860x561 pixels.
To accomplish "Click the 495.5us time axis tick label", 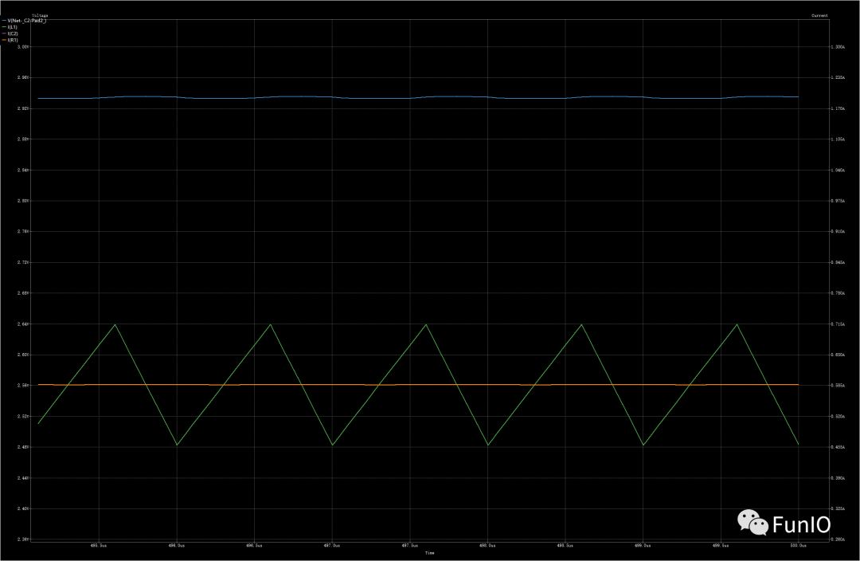I will pos(99,546).
